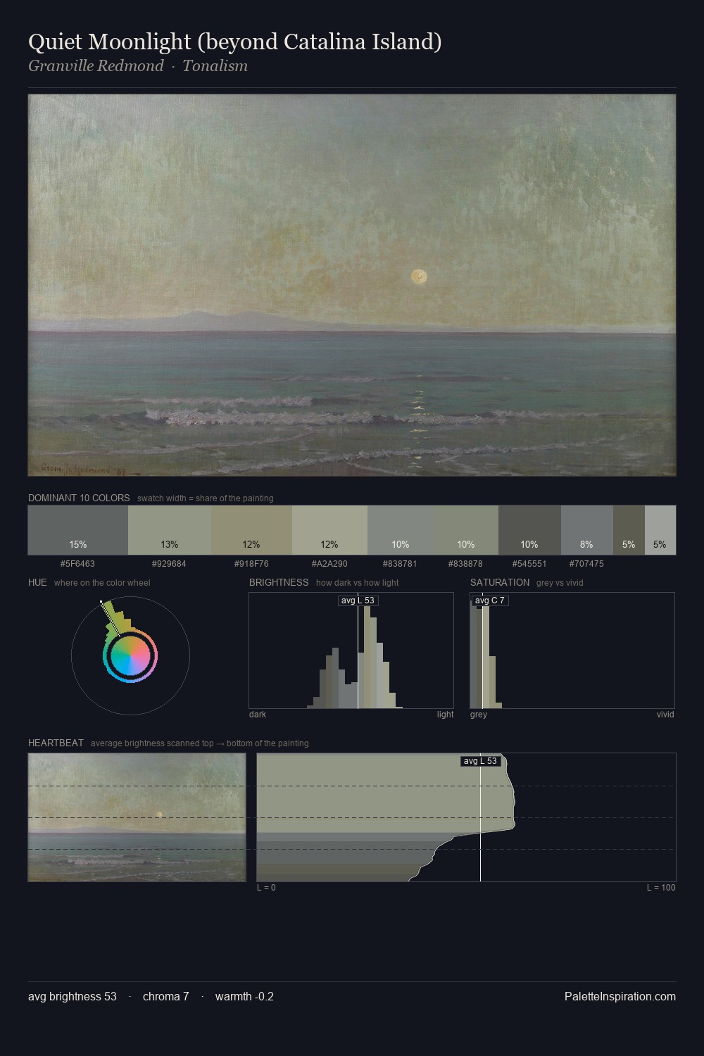
Task: Click the artist name Granville Redmond
Action: pyautogui.click(x=96, y=66)
